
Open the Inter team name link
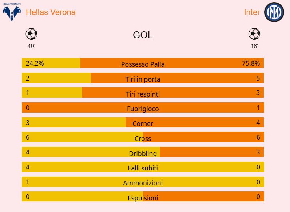pyautogui.click(x=252, y=12)
